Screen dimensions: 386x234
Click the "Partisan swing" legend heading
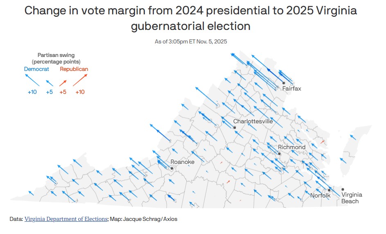pos(56,55)
